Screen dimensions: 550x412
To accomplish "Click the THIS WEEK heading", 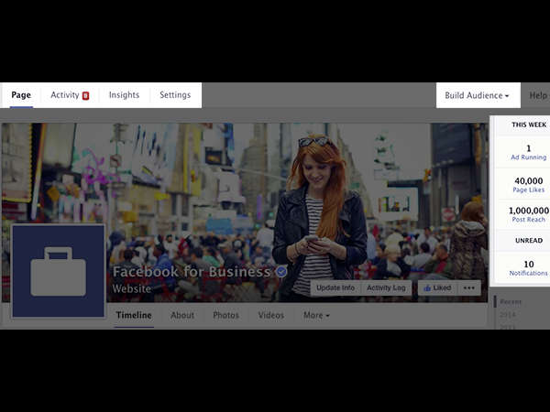I will tap(529, 125).
